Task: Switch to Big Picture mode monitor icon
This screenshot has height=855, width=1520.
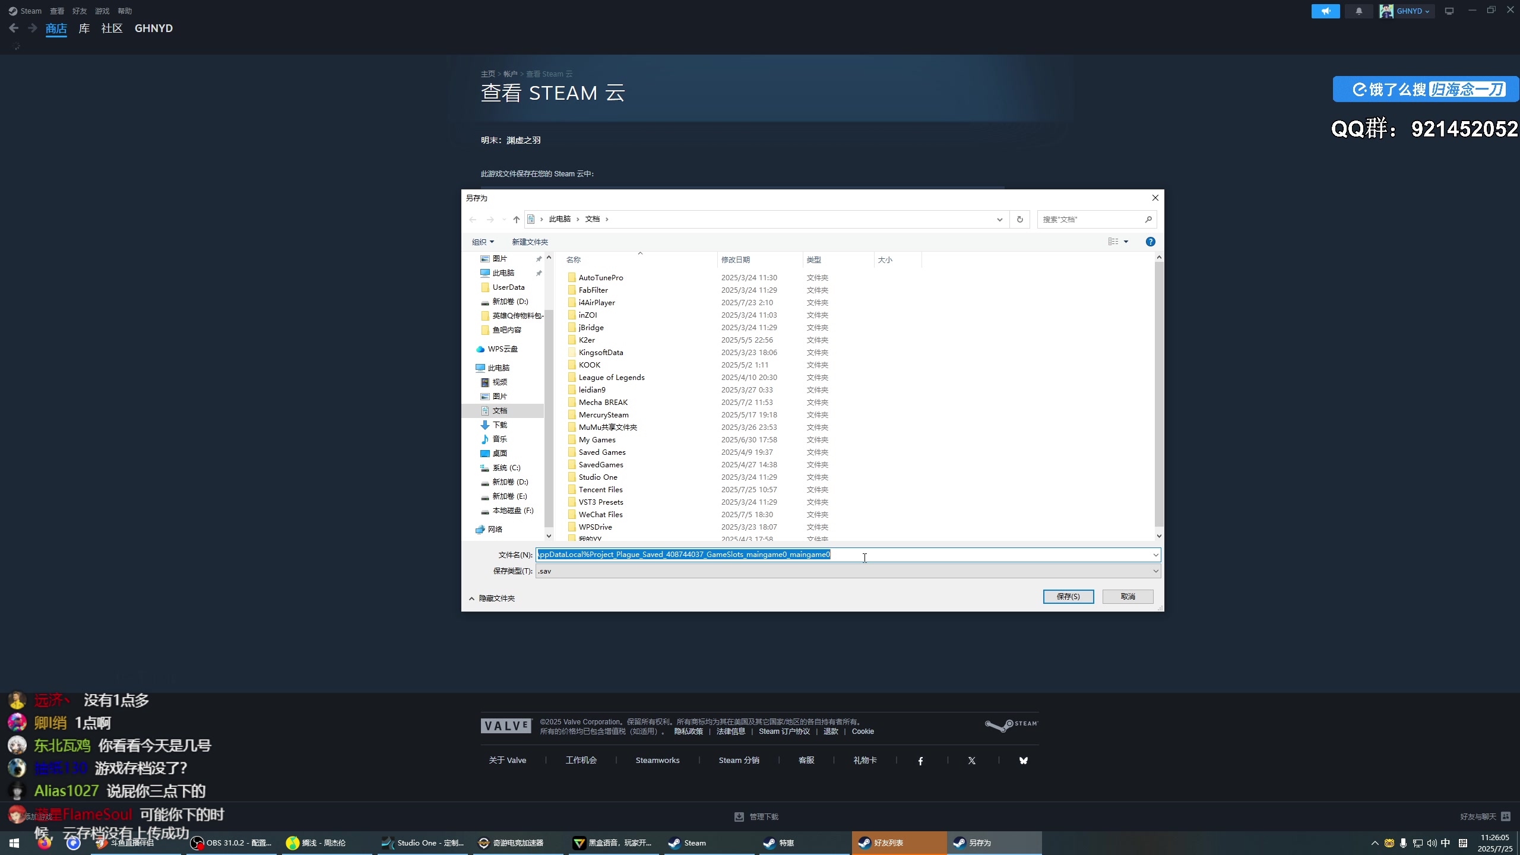Action: click(x=1449, y=11)
